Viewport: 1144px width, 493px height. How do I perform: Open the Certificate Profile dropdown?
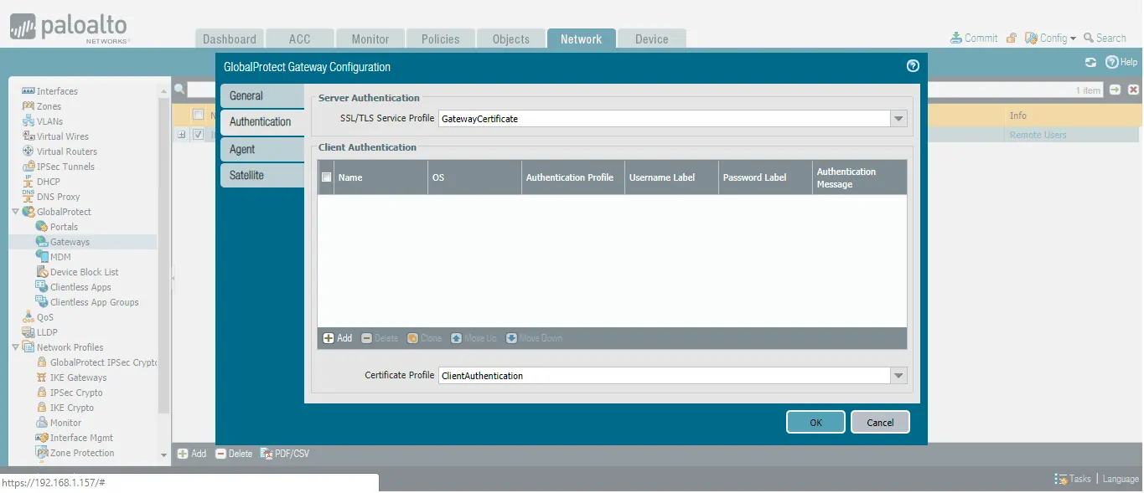[898, 376]
